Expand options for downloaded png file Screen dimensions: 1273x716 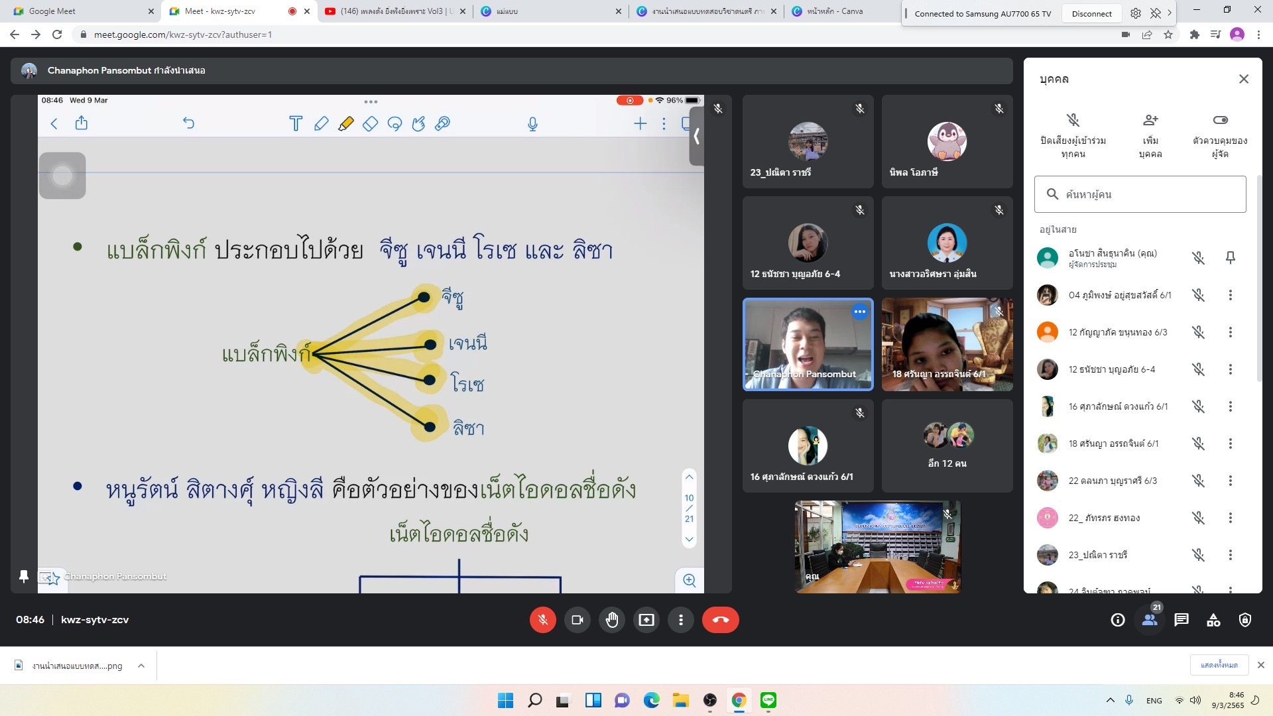click(141, 666)
